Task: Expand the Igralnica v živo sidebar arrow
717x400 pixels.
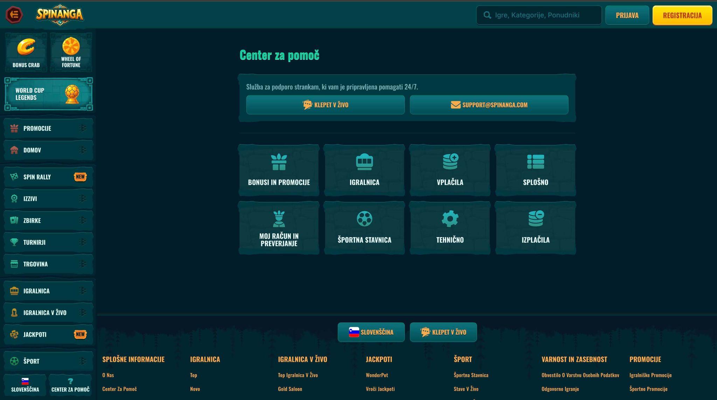Action: tap(83, 313)
